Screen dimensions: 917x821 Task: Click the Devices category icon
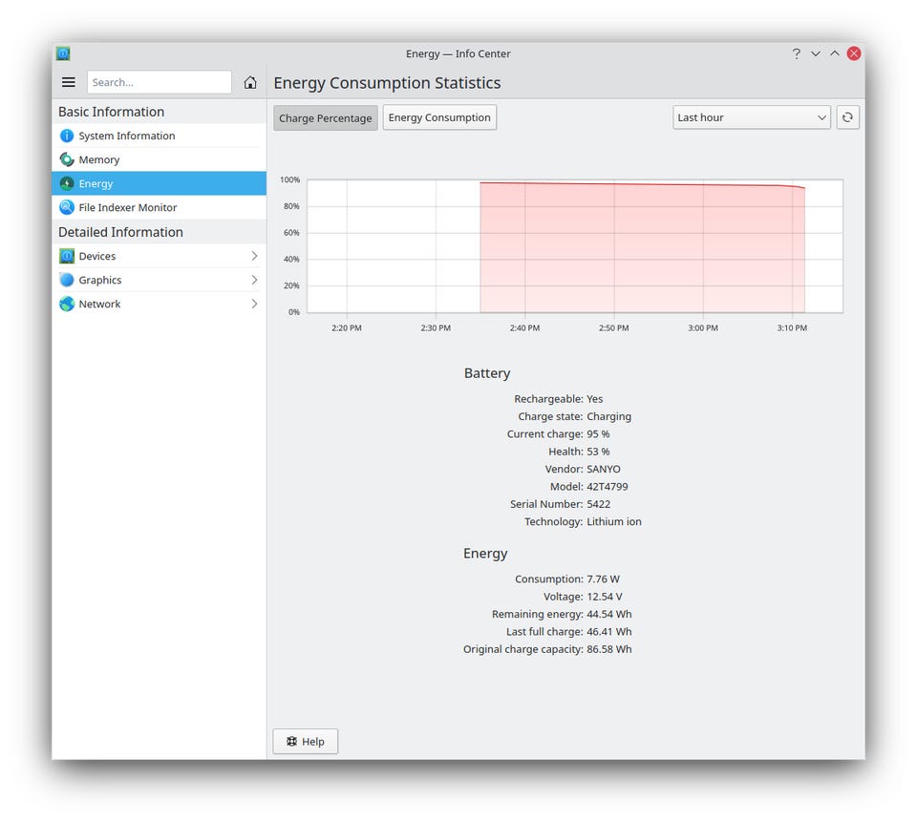(67, 256)
